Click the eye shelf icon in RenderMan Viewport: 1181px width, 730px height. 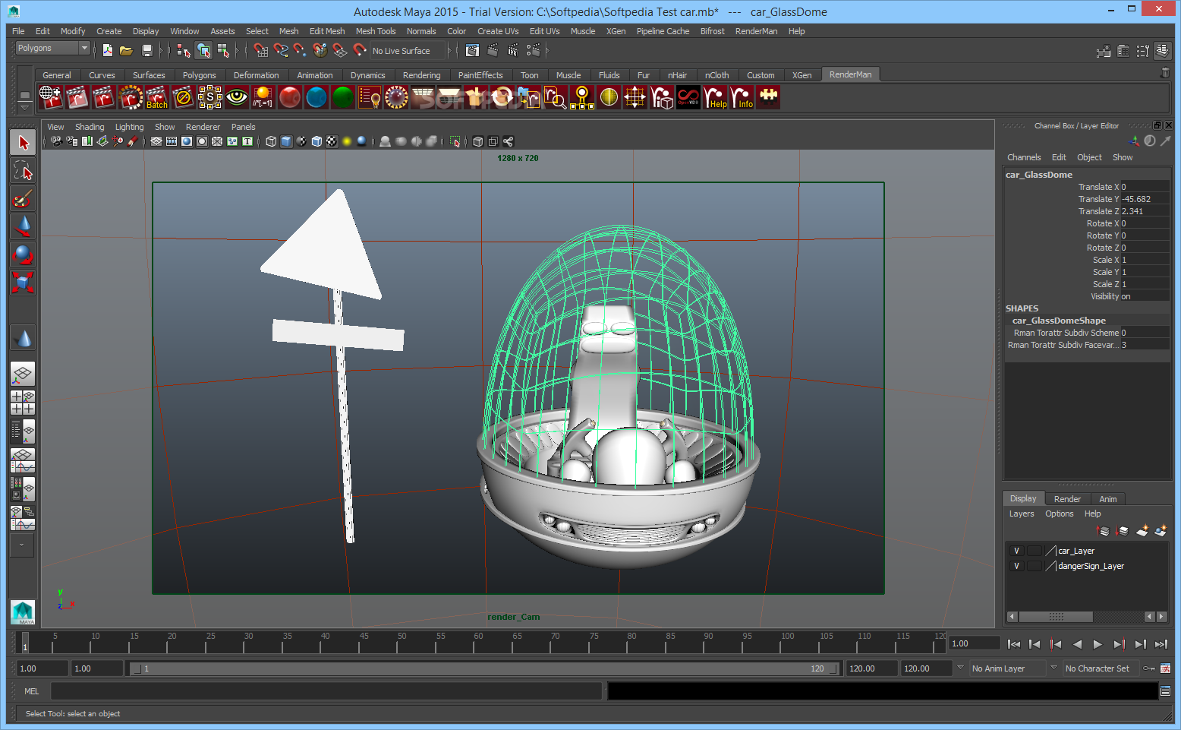236,97
